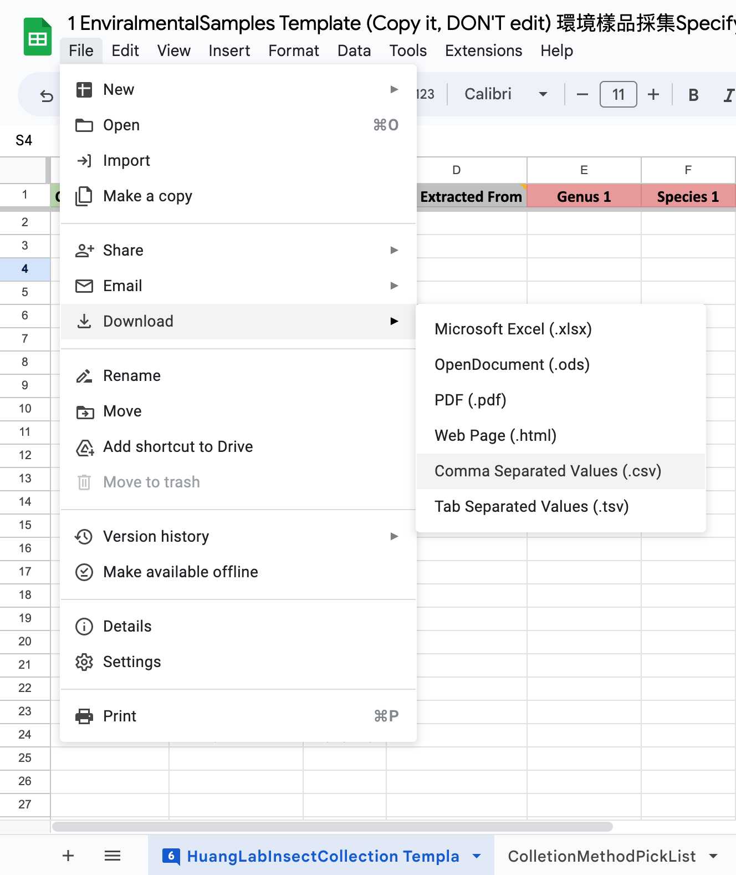Toggle italic formatting
This screenshot has height=875, width=736.
[729, 95]
